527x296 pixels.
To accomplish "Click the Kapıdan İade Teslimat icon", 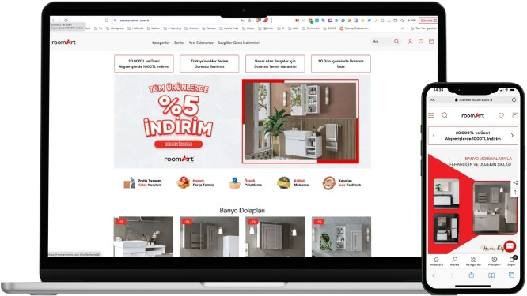I will 329,183.
